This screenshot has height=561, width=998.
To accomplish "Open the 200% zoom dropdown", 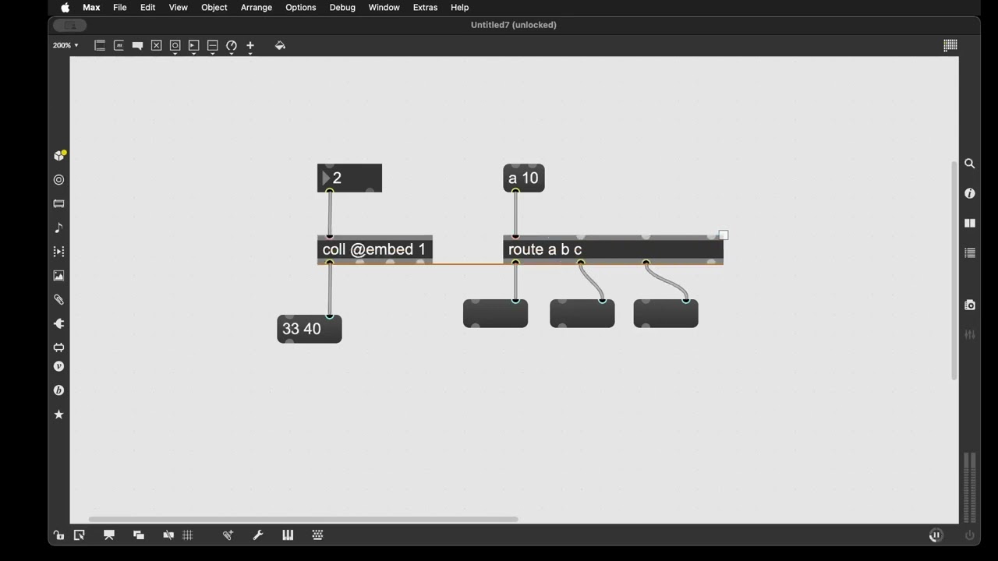I will click(65, 46).
